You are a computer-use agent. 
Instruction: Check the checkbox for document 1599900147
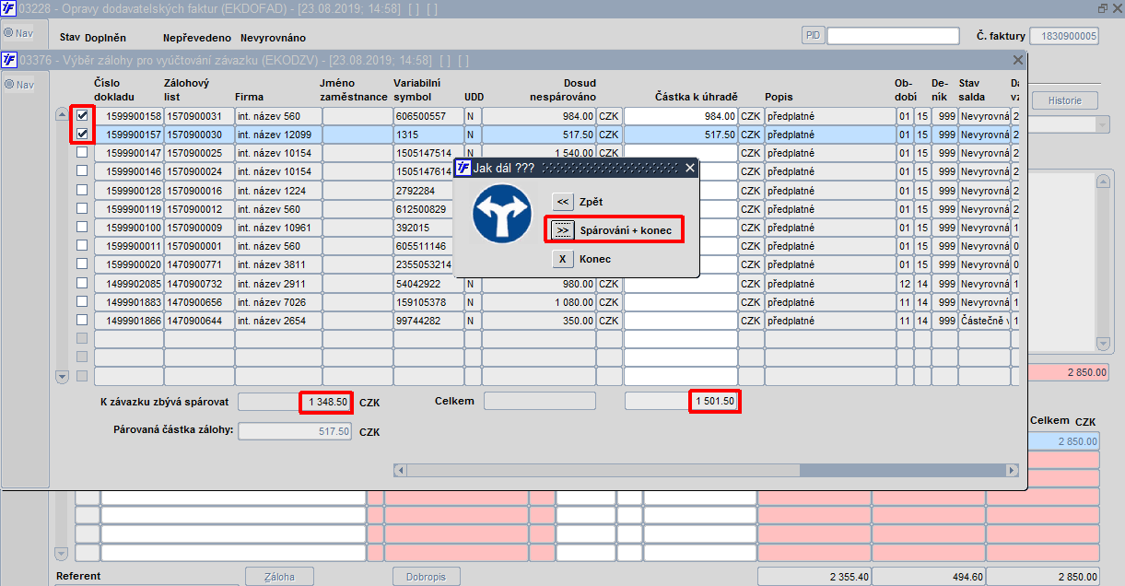point(82,153)
